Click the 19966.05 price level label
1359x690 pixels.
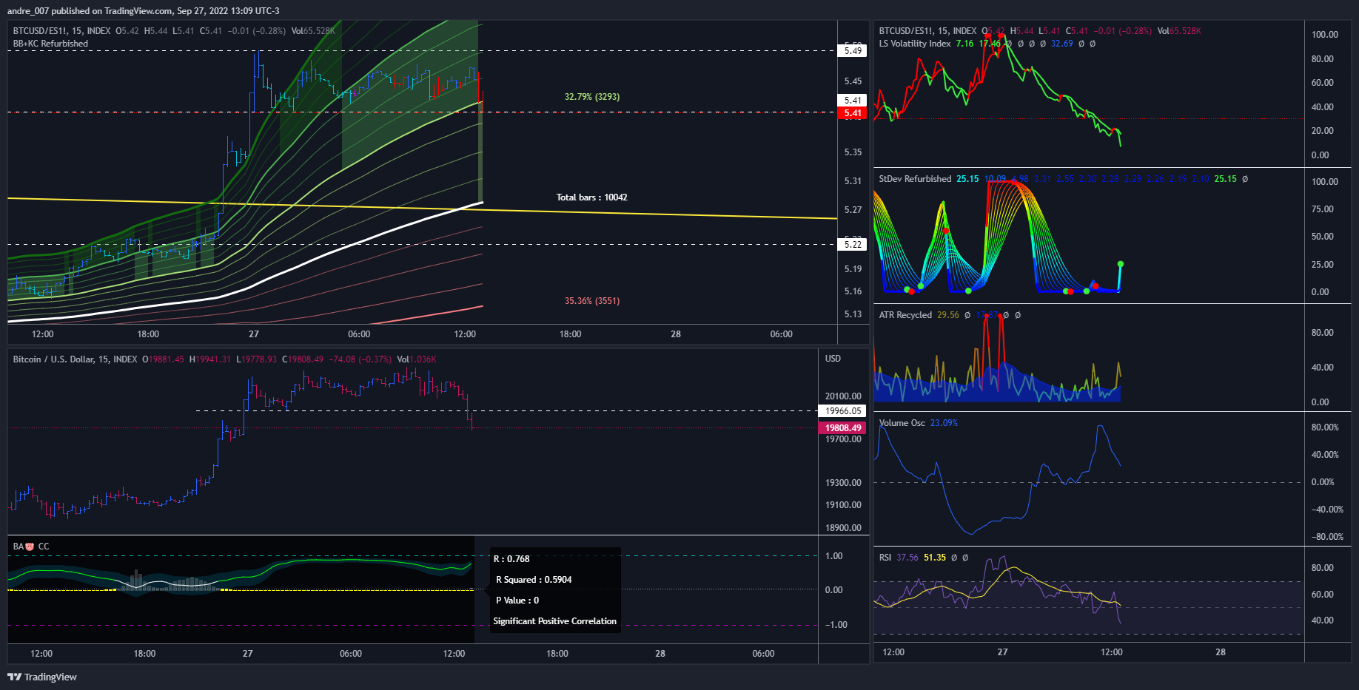[843, 411]
